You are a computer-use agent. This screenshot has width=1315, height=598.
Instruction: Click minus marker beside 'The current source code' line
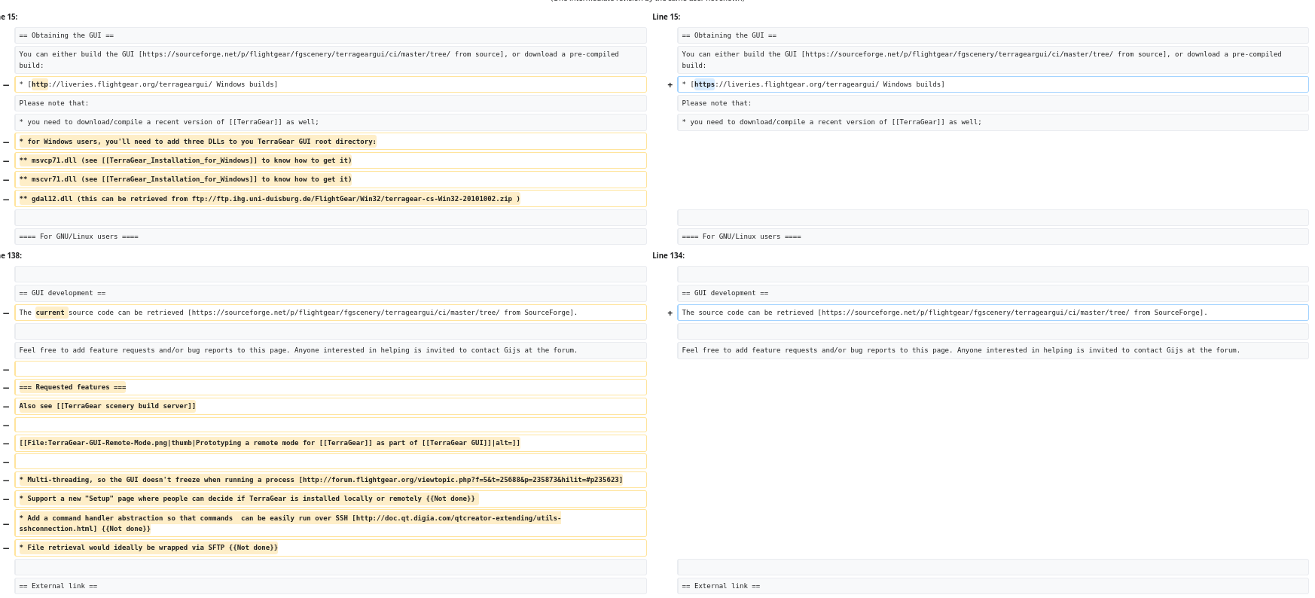pyautogui.click(x=6, y=313)
